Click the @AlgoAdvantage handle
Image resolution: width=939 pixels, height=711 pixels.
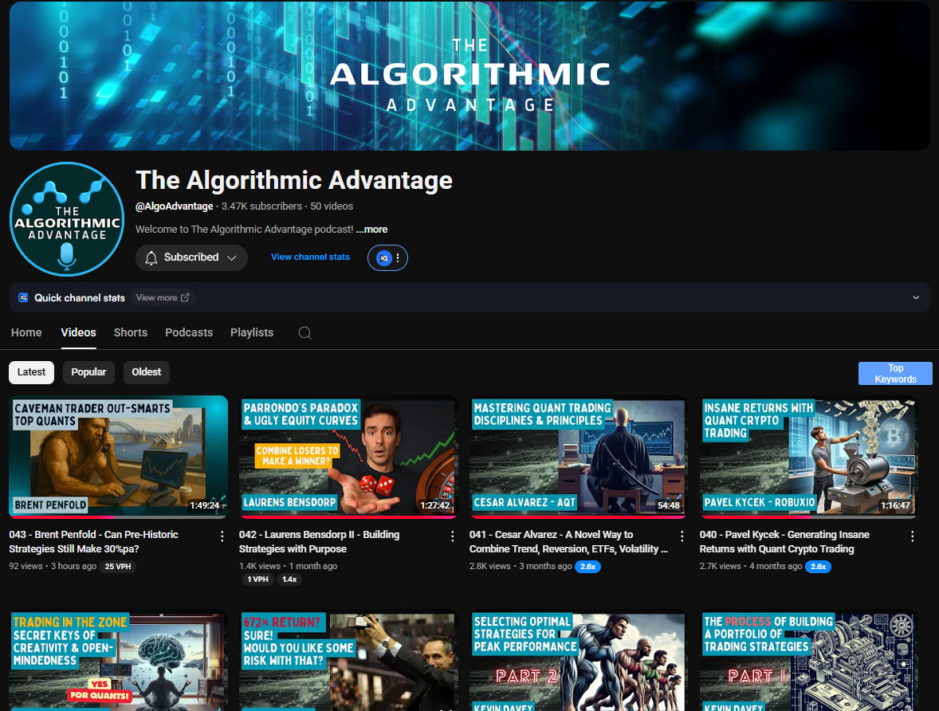pyautogui.click(x=175, y=206)
